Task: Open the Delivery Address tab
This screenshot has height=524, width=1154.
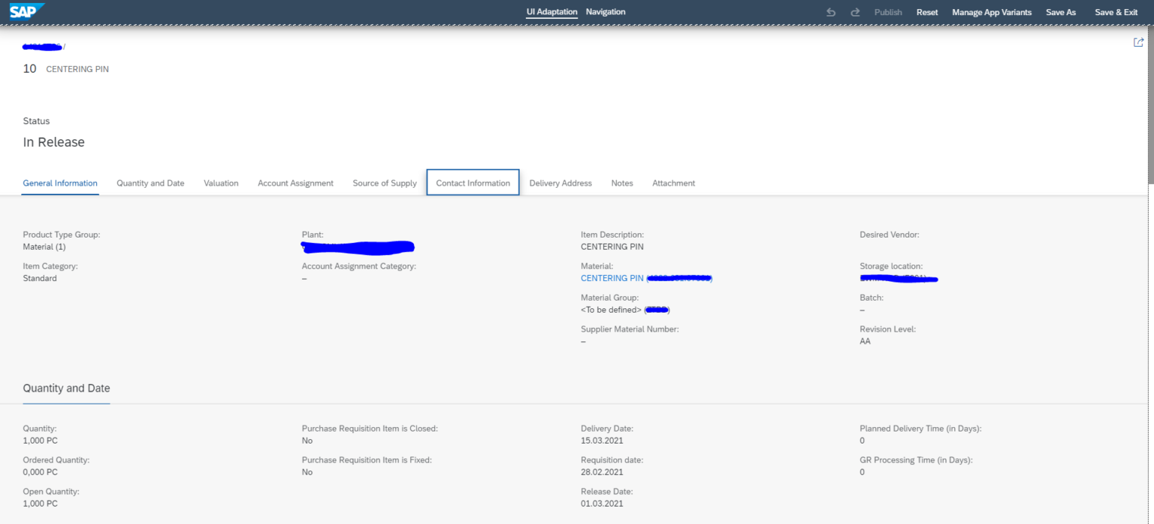Action: [560, 183]
